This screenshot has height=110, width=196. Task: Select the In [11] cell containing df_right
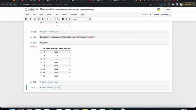pyautogui.click(x=104, y=43)
